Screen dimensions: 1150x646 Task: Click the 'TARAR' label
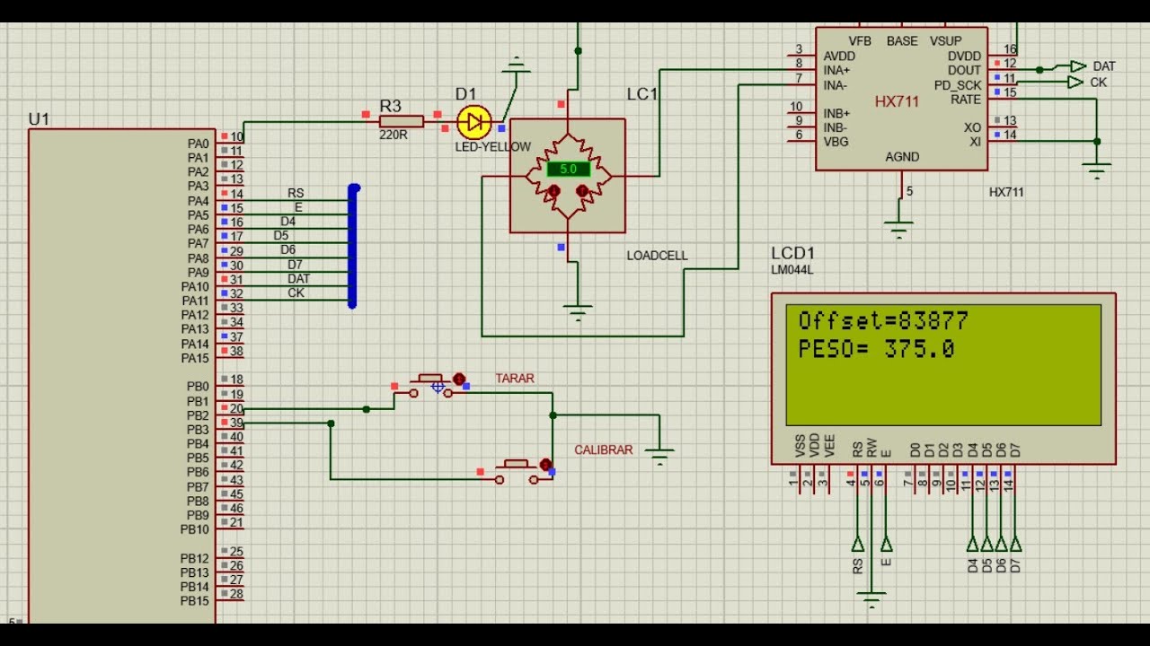pos(515,379)
